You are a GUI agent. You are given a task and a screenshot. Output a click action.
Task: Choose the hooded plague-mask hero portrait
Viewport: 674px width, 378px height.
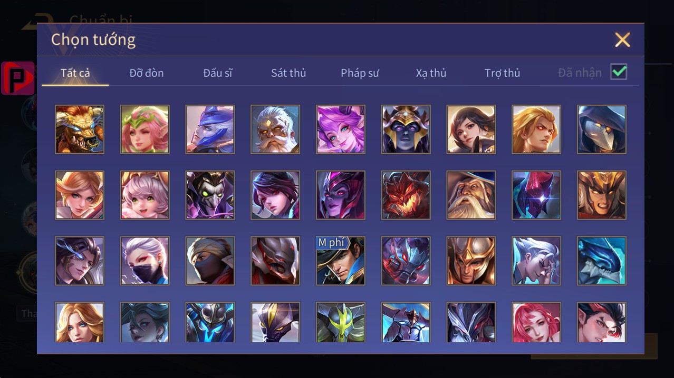[602, 130]
